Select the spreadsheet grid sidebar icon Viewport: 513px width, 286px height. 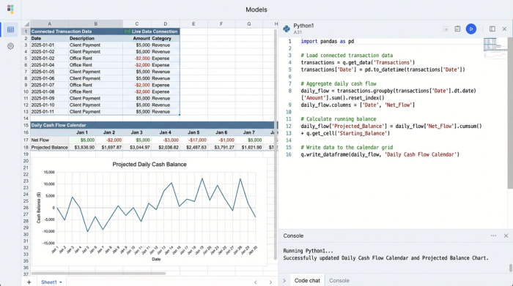(x=10, y=30)
